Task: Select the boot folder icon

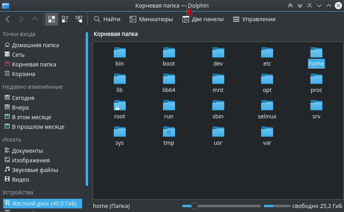Action: pyautogui.click(x=169, y=53)
